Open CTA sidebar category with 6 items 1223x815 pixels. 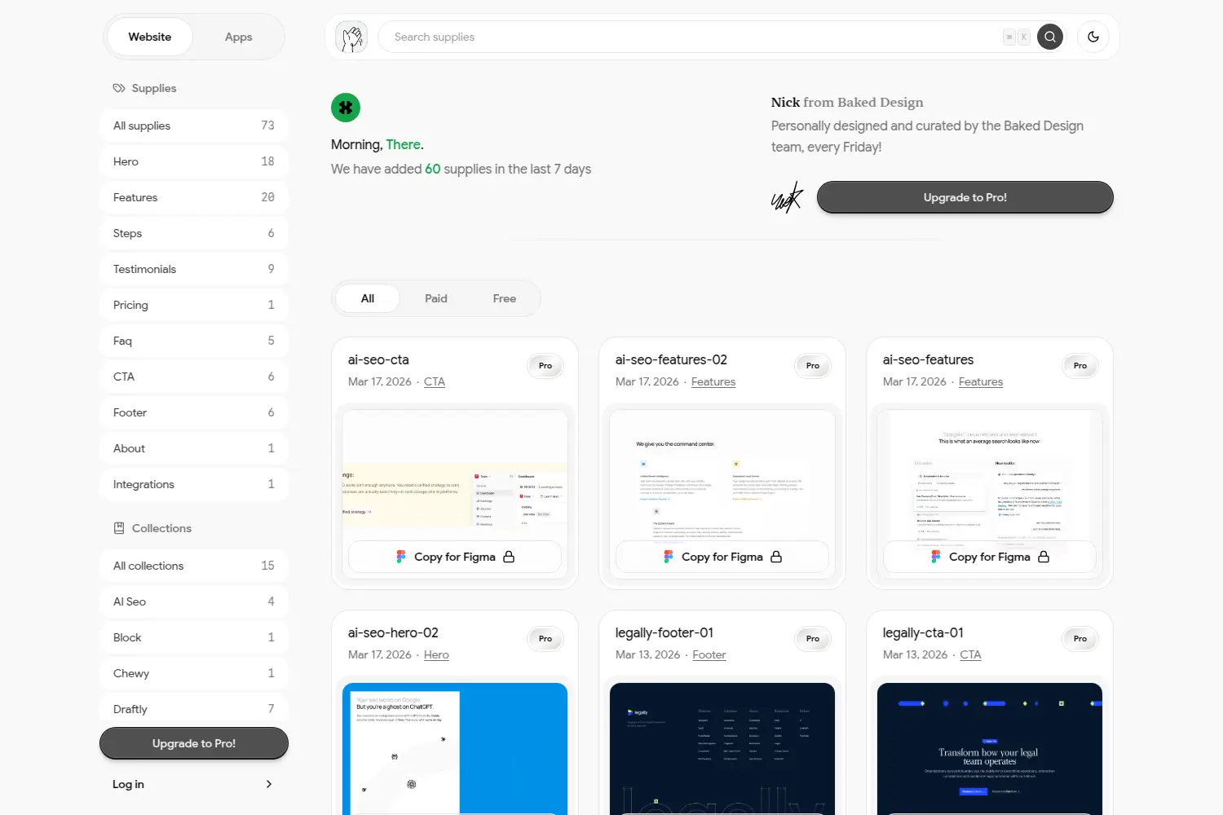pyautogui.click(x=194, y=377)
